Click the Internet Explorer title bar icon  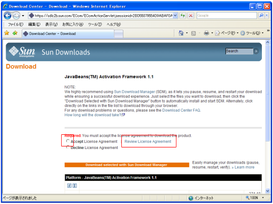(x=5, y=7)
